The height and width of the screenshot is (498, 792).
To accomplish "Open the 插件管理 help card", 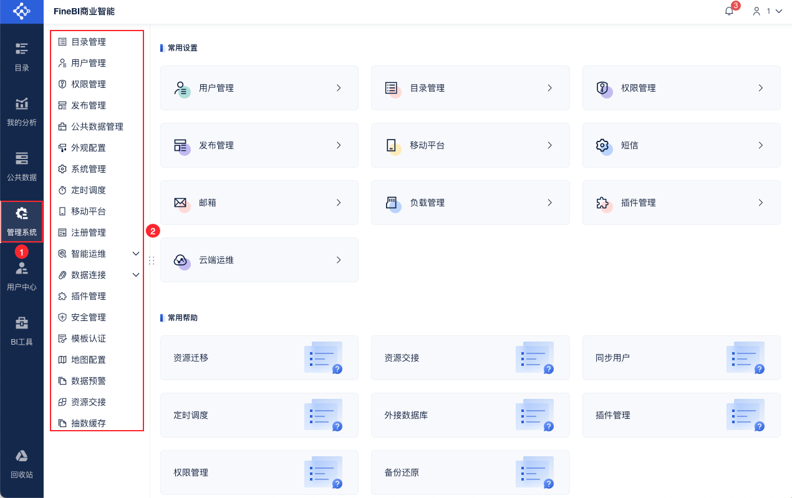I will [x=682, y=415].
